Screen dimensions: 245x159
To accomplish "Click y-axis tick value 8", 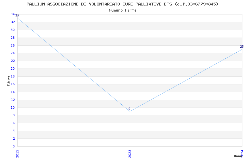I will click(14, 115).
